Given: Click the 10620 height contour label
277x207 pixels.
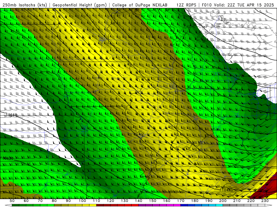Looking at the screenshot, I should pyautogui.click(x=8, y=158).
